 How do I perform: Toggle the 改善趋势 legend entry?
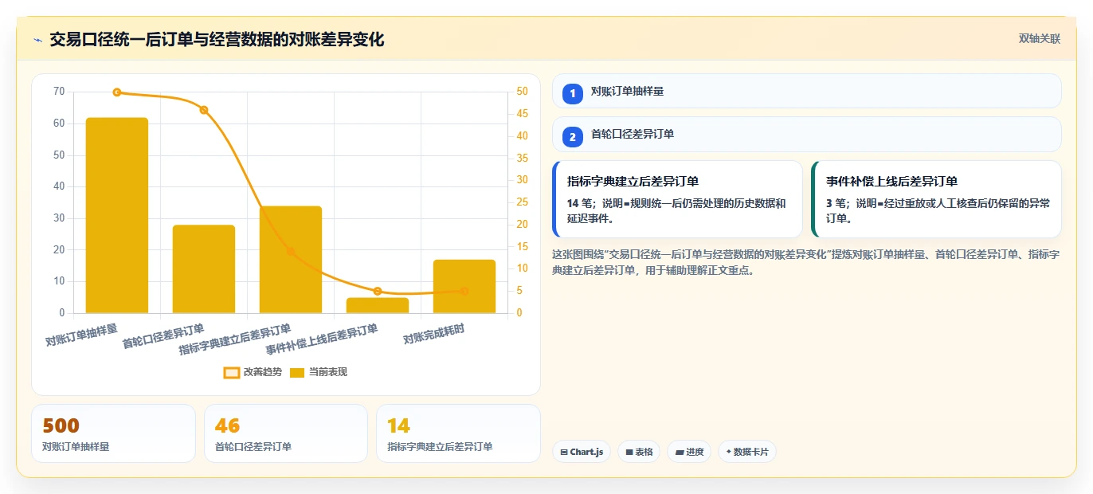click(x=253, y=372)
